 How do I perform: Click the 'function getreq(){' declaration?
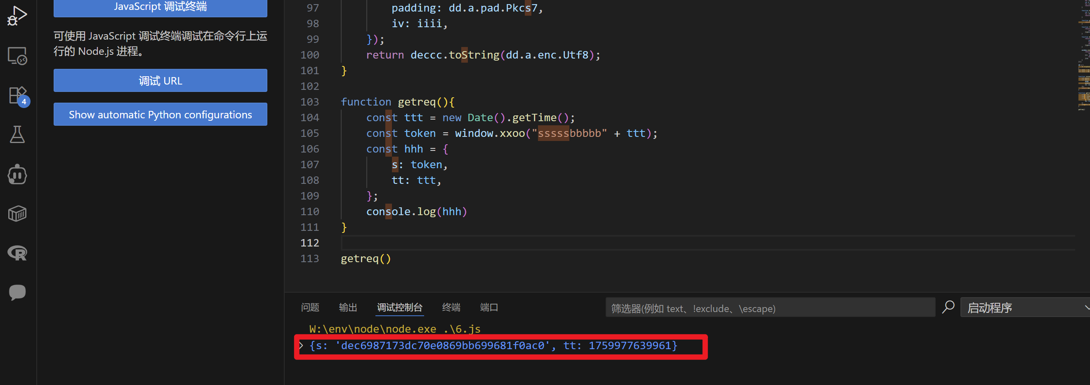pyautogui.click(x=398, y=102)
